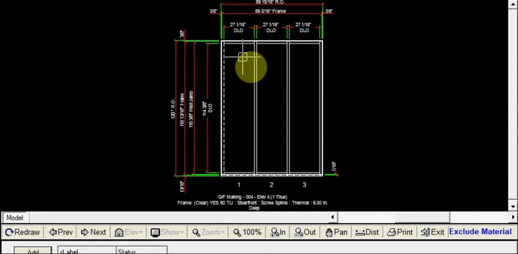Exit the elevation viewer
The width and height of the screenshot is (518, 254).
click(433, 232)
